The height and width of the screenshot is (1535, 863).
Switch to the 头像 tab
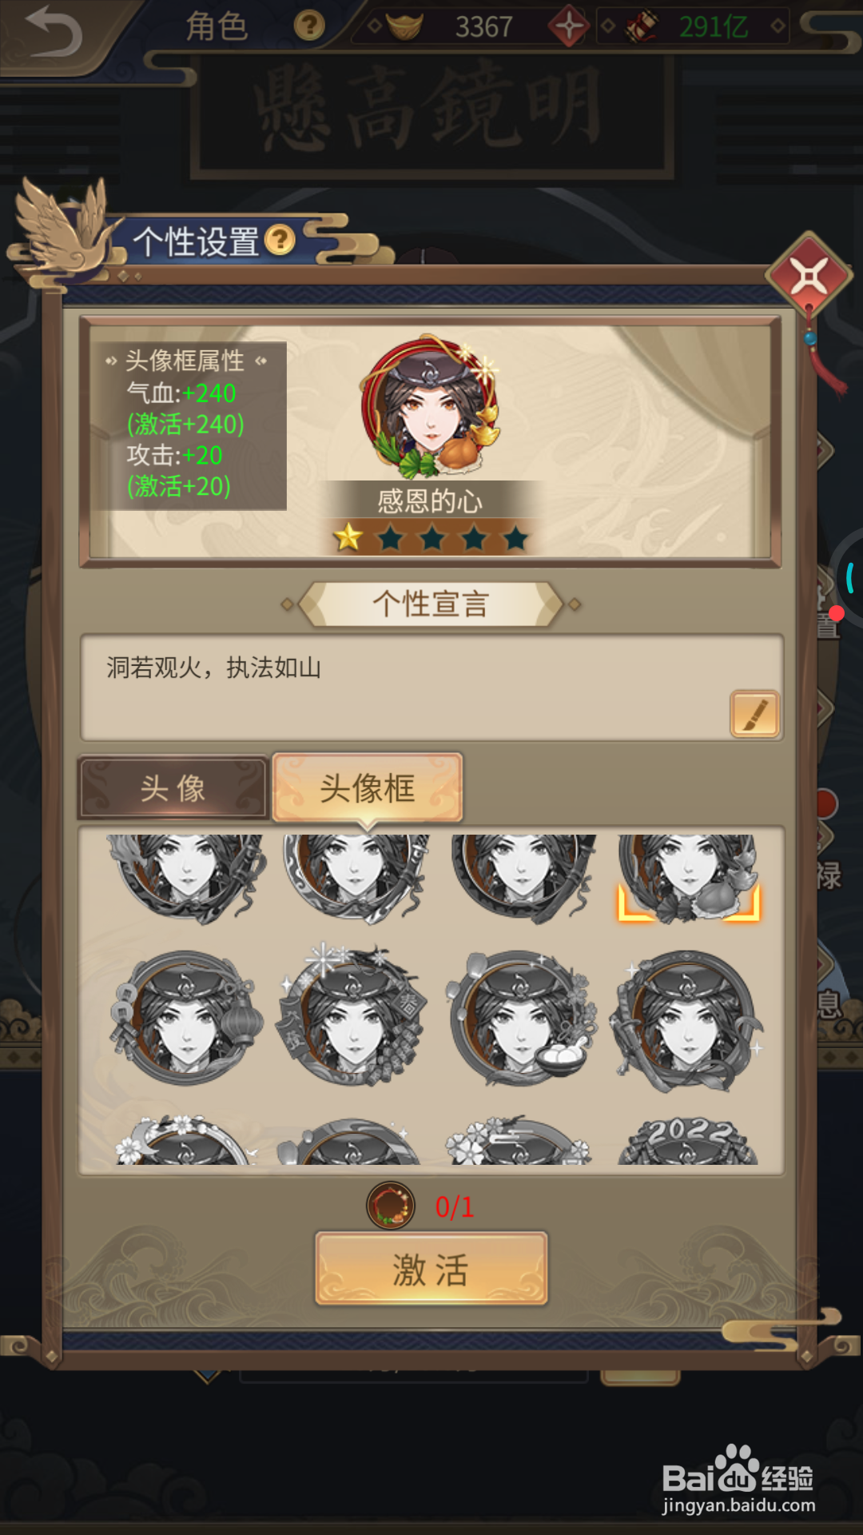click(173, 788)
